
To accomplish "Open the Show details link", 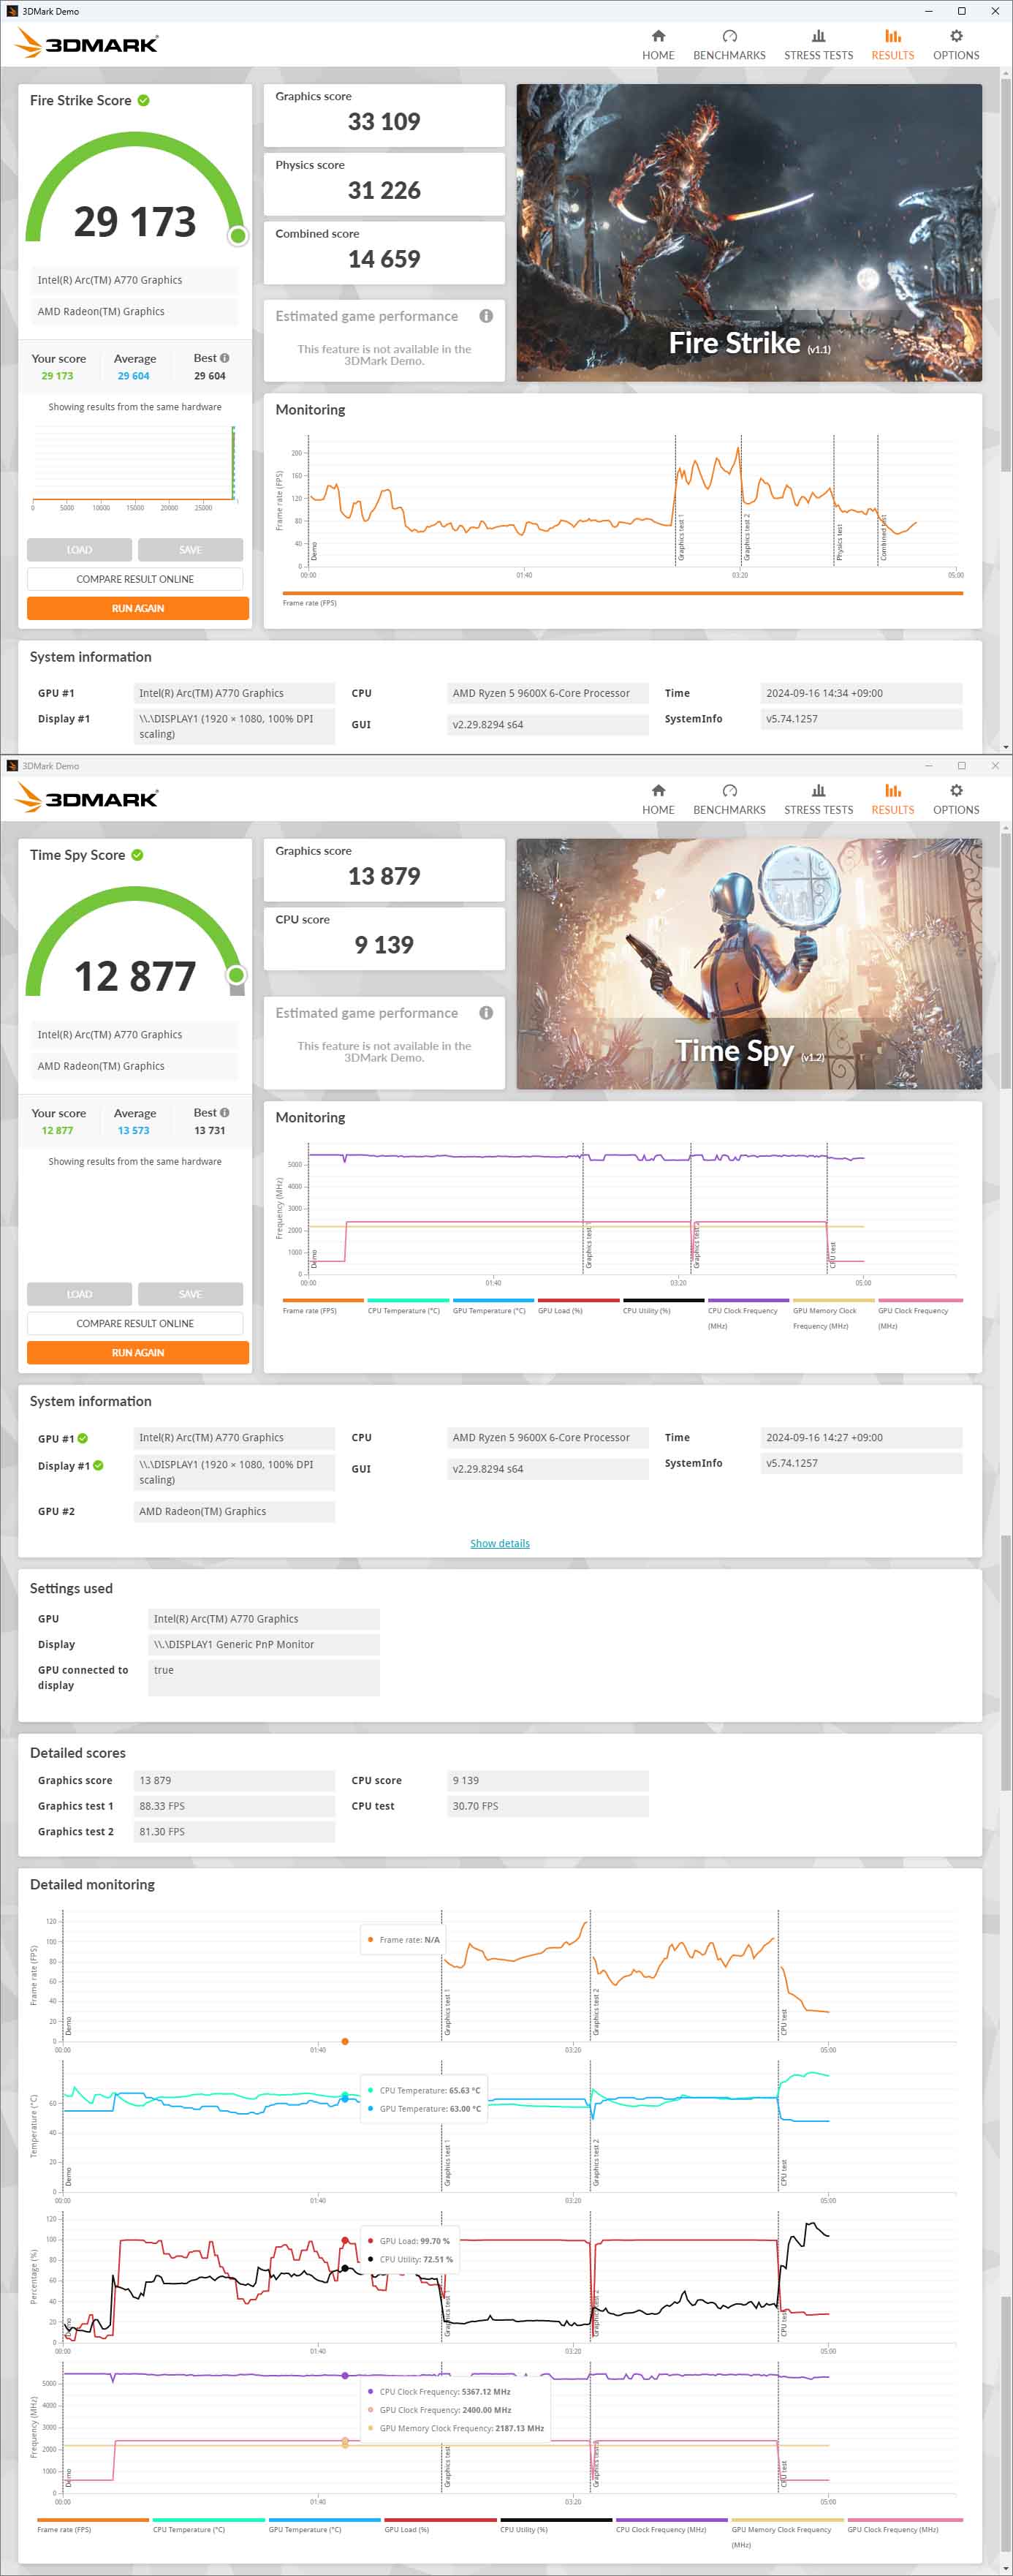I will tap(500, 1543).
